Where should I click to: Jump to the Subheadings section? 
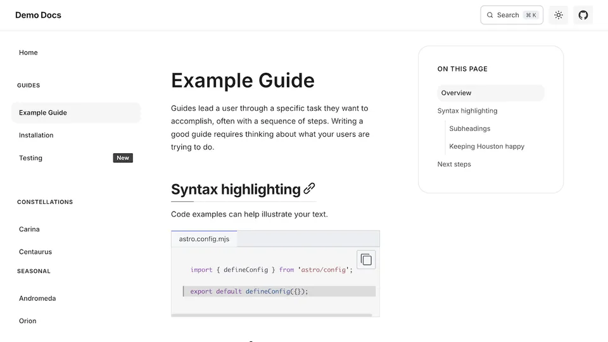[x=470, y=129]
